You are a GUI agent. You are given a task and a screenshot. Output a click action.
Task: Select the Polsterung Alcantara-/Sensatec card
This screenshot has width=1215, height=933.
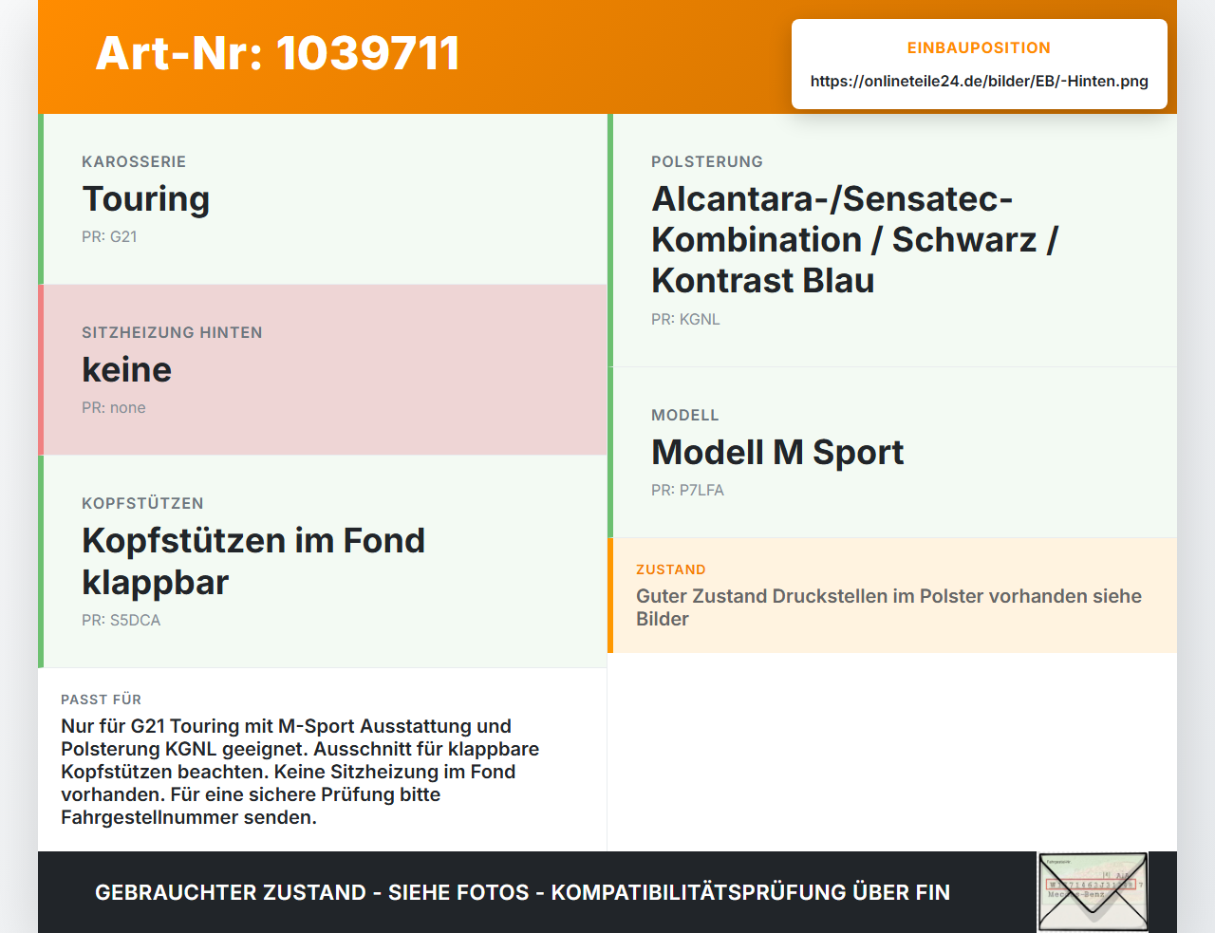pyautogui.click(x=892, y=240)
